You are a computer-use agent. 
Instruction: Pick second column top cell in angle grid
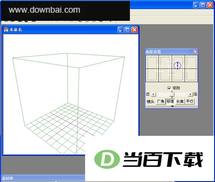[165, 62]
